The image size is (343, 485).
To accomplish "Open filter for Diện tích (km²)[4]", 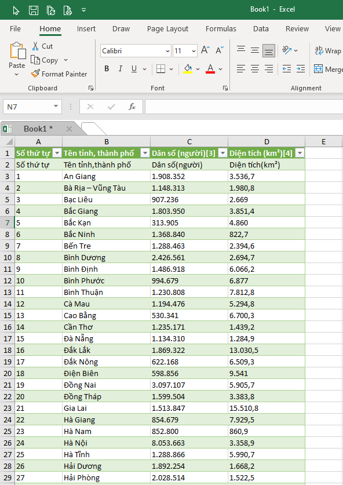I will pyautogui.click(x=300, y=153).
